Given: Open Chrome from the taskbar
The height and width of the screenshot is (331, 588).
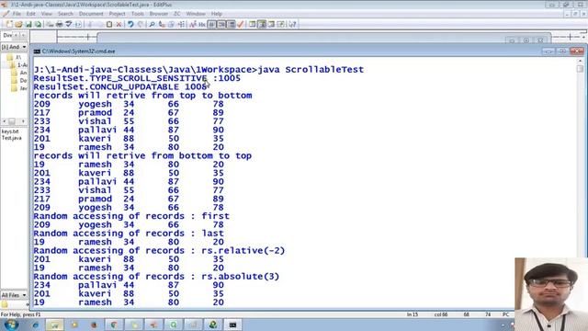Looking at the screenshot, I should pos(114,325).
